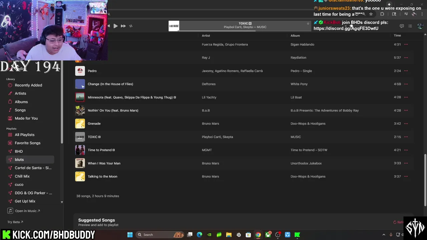Viewport: 427px width, 240px height.
Task: Click the taskbar Search box
Action: tap(160, 235)
